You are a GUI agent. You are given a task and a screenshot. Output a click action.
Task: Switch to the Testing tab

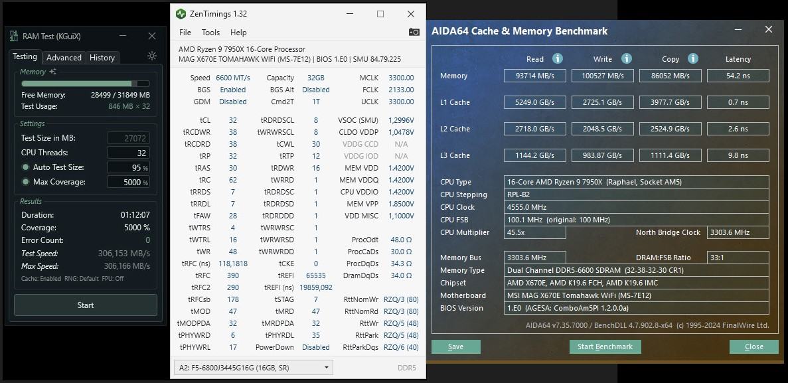tap(25, 57)
